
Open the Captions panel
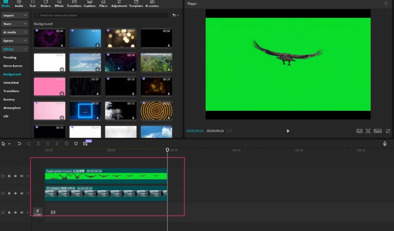point(90,3)
